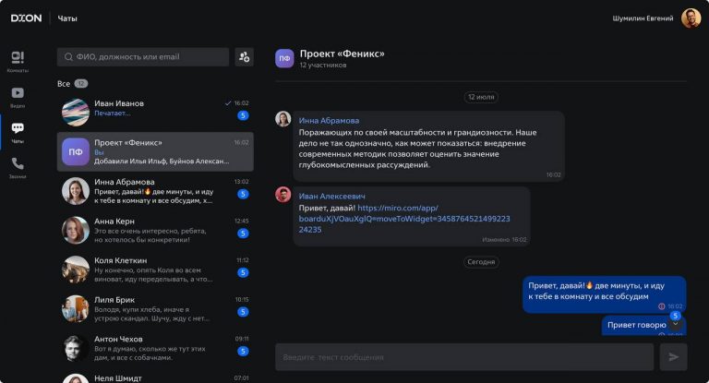Open chat with Анна Керн
709x383 pixels.
pos(155,230)
